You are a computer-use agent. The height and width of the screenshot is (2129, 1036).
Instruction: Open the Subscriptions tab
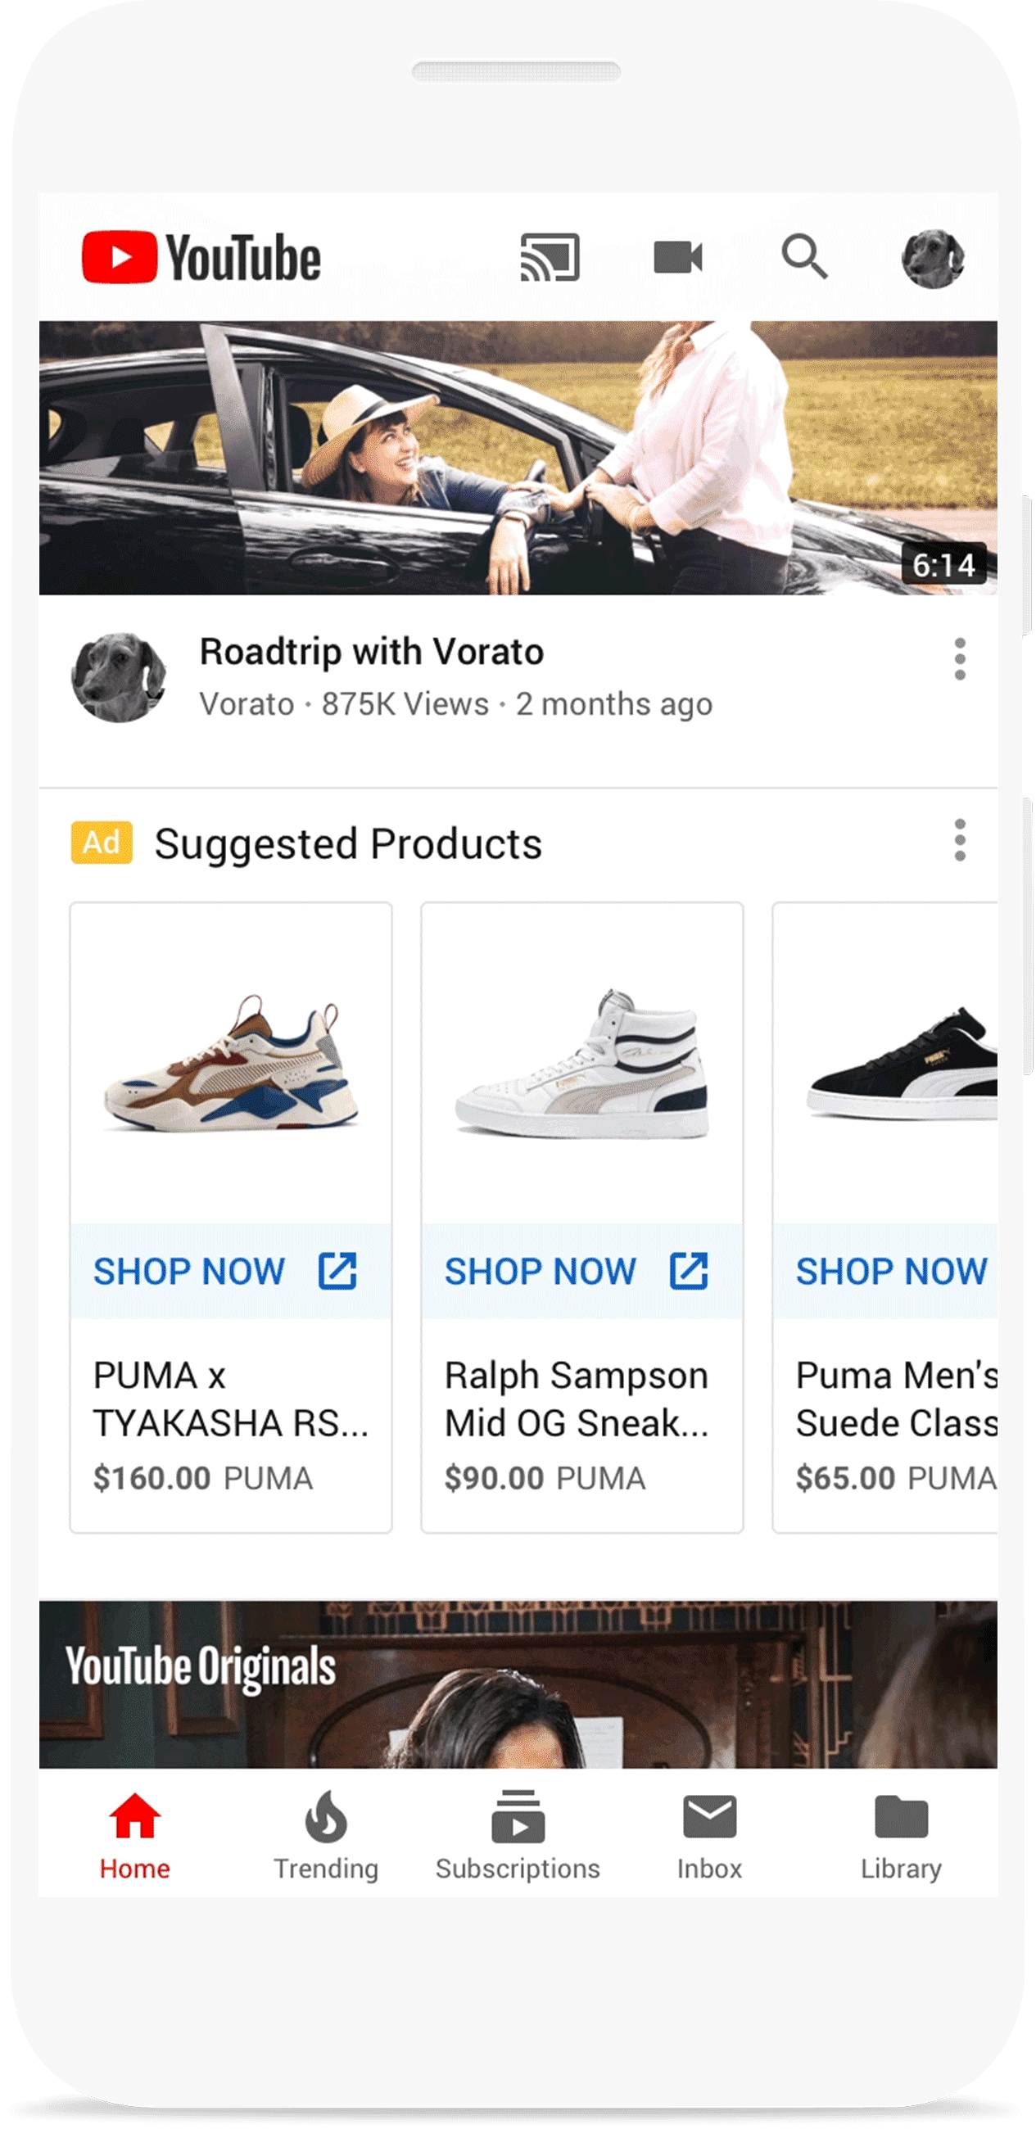[518, 1837]
